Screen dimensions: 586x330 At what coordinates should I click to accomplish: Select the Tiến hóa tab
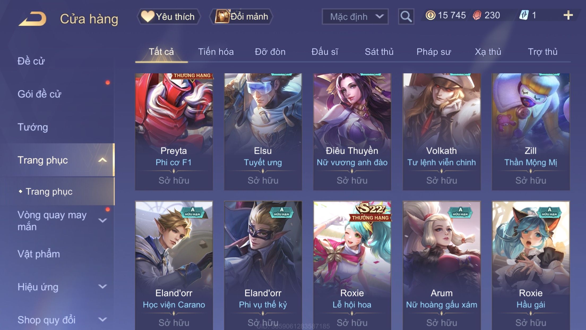pyautogui.click(x=216, y=52)
